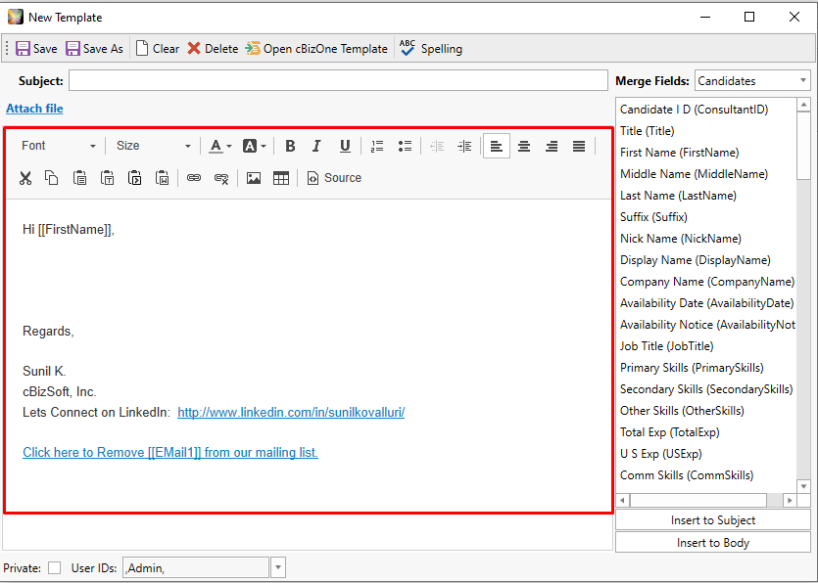
Task: Open the User IDs dropdown arrow
Action: point(278,568)
